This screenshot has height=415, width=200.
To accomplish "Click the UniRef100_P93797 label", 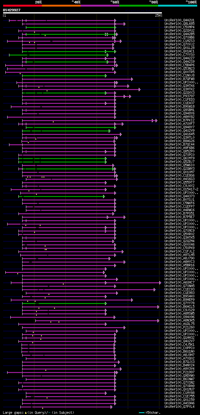I will (180, 96).
